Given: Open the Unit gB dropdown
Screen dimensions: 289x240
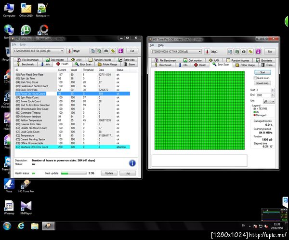Looking at the screenshot, I should tap(269, 101).
